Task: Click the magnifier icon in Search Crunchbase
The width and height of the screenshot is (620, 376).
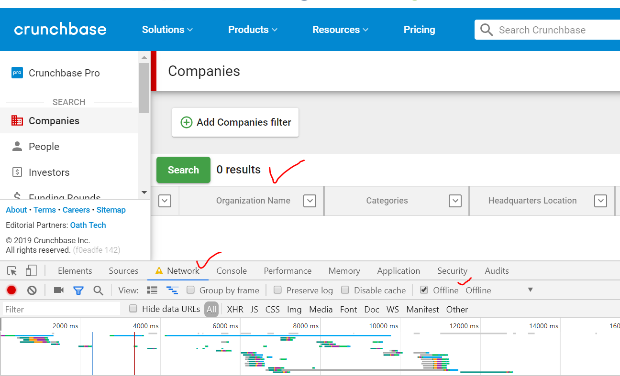Action: 487,30
